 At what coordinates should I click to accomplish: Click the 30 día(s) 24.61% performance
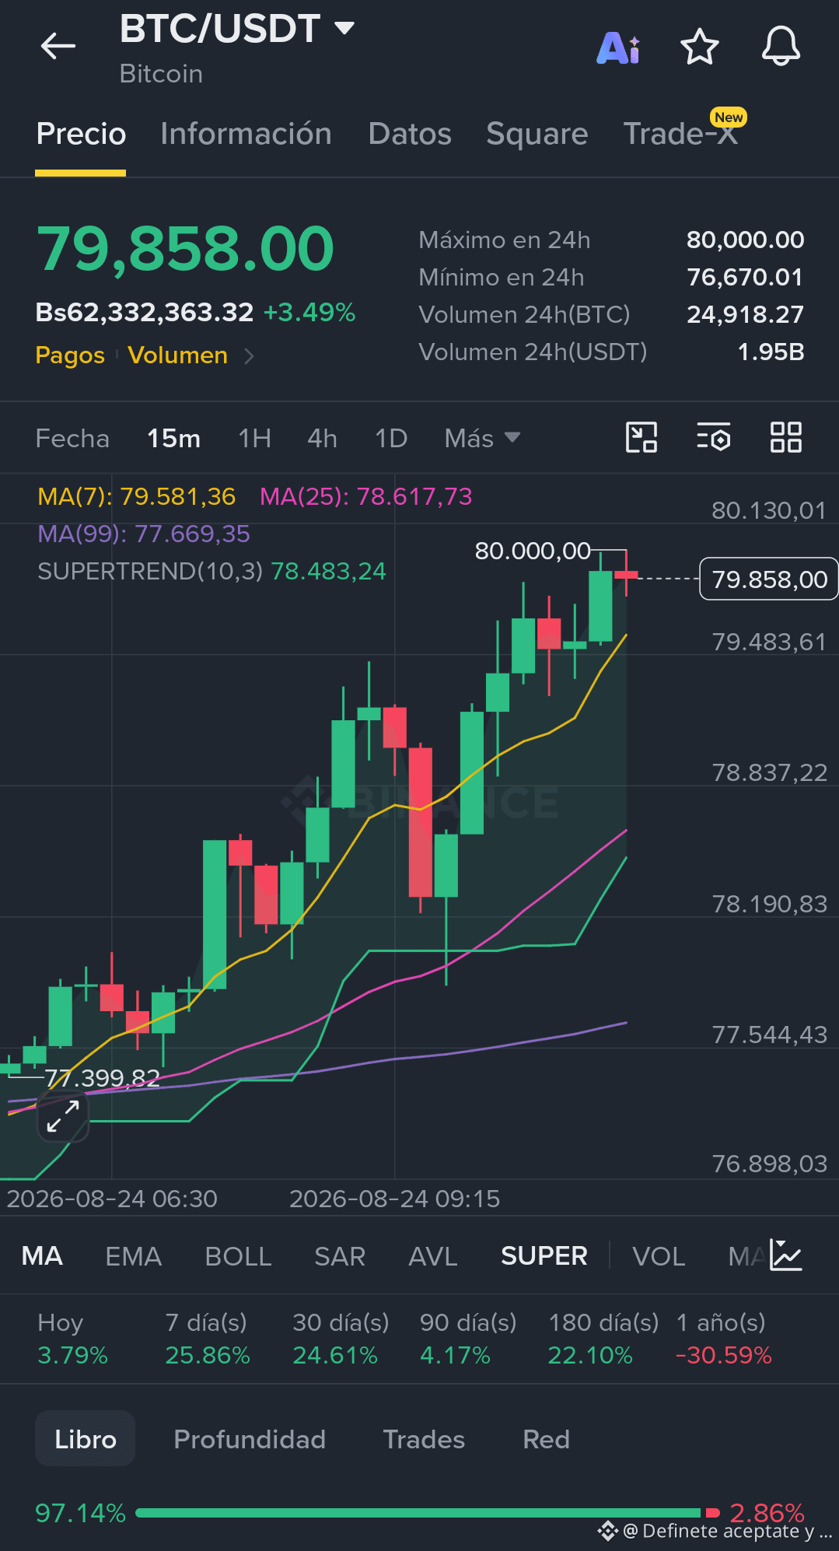341,1339
